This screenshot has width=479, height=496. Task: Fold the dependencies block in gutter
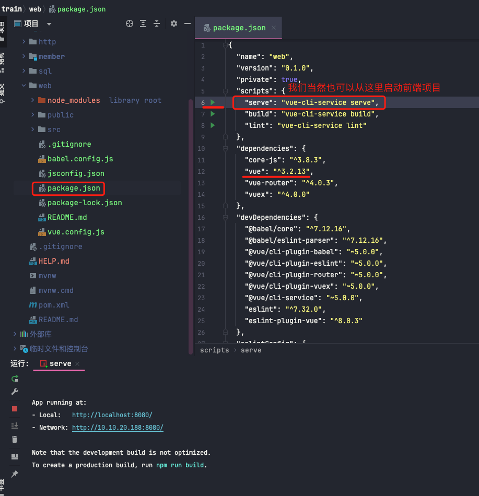(x=225, y=148)
